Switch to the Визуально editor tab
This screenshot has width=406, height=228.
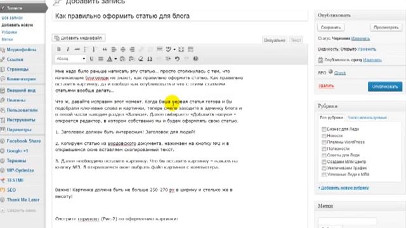(275, 40)
